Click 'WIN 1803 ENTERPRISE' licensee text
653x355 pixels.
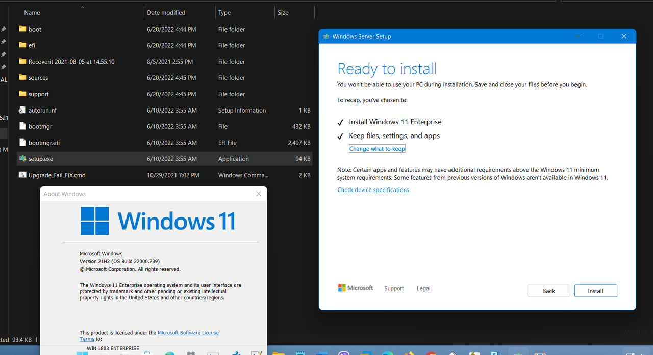coord(113,348)
